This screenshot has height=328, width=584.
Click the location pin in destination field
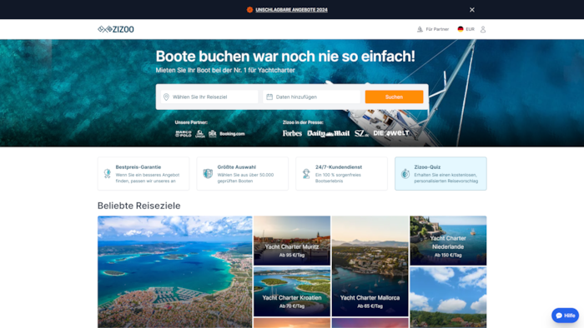(x=167, y=97)
